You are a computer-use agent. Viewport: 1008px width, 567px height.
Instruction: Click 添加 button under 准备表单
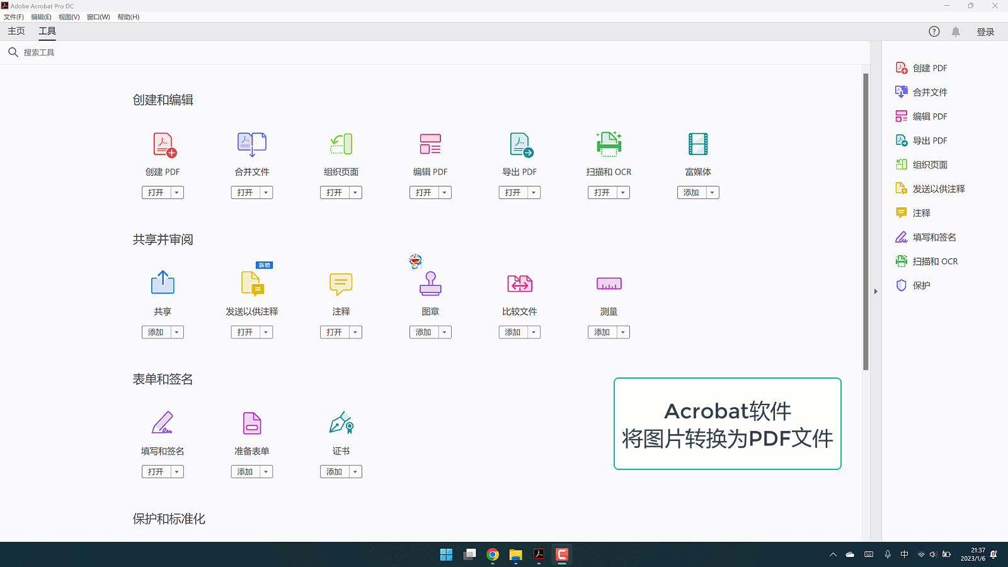point(245,472)
